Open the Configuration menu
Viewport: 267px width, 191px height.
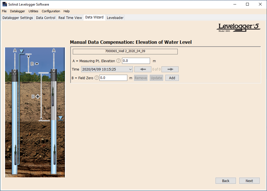point(51,11)
